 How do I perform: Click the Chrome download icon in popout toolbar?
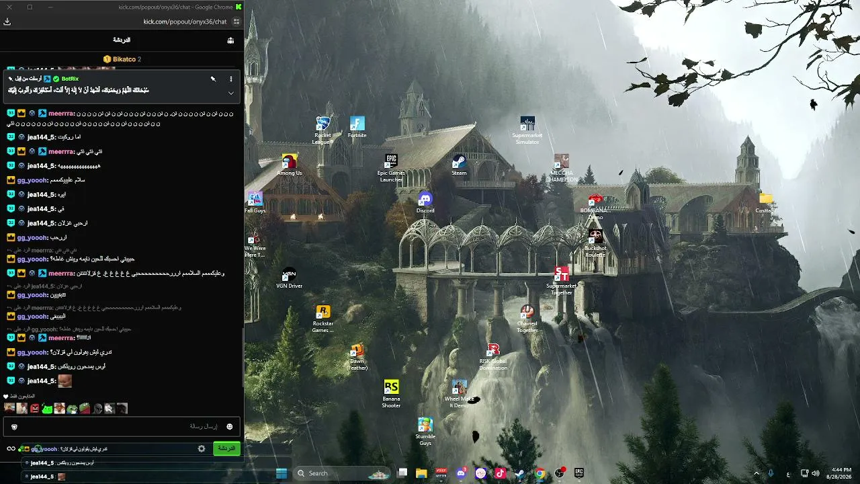pyautogui.click(x=7, y=22)
